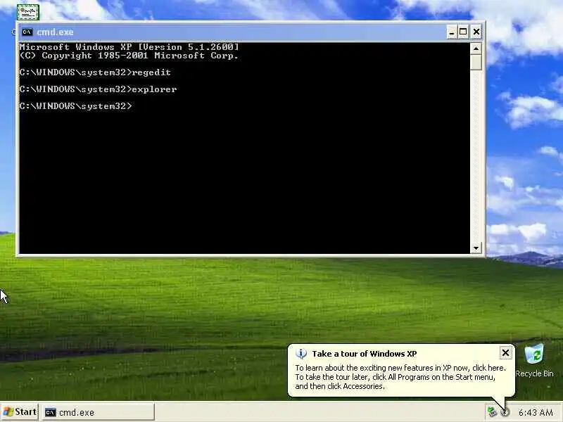Click the tour tray icon under the balloon
Image resolution: width=563 pixels, height=422 pixels.
(505, 412)
